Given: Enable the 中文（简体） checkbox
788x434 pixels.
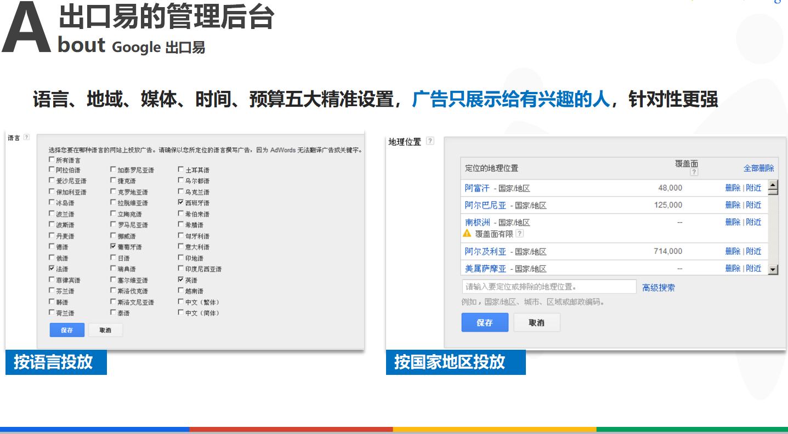Looking at the screenshot, I should (181, 313).
